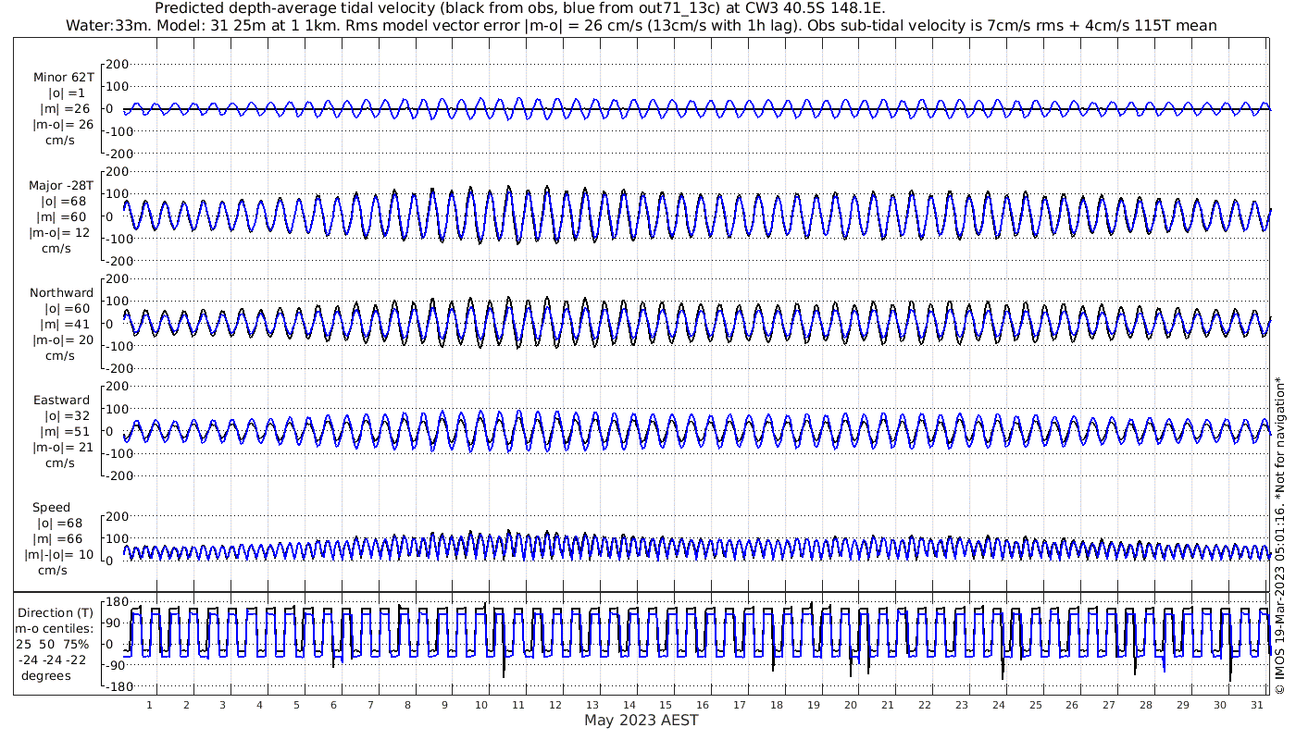
Task: Click the "|m| =26" value under Minor
Action: (x=63, y=109)
